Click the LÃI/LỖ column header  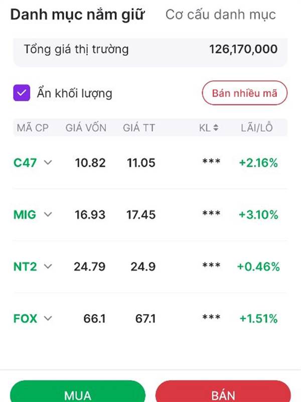(x=256, y=128)
